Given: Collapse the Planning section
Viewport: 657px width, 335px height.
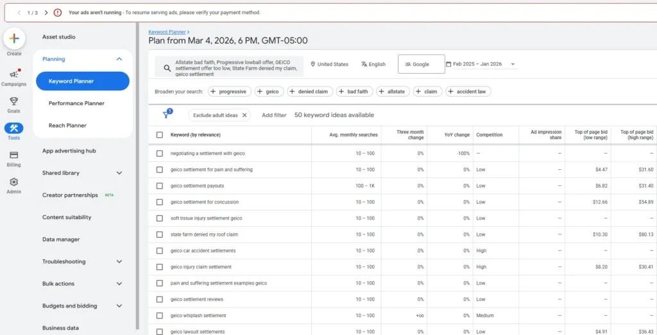Looking at the screenshot, I should pos(119,59).
